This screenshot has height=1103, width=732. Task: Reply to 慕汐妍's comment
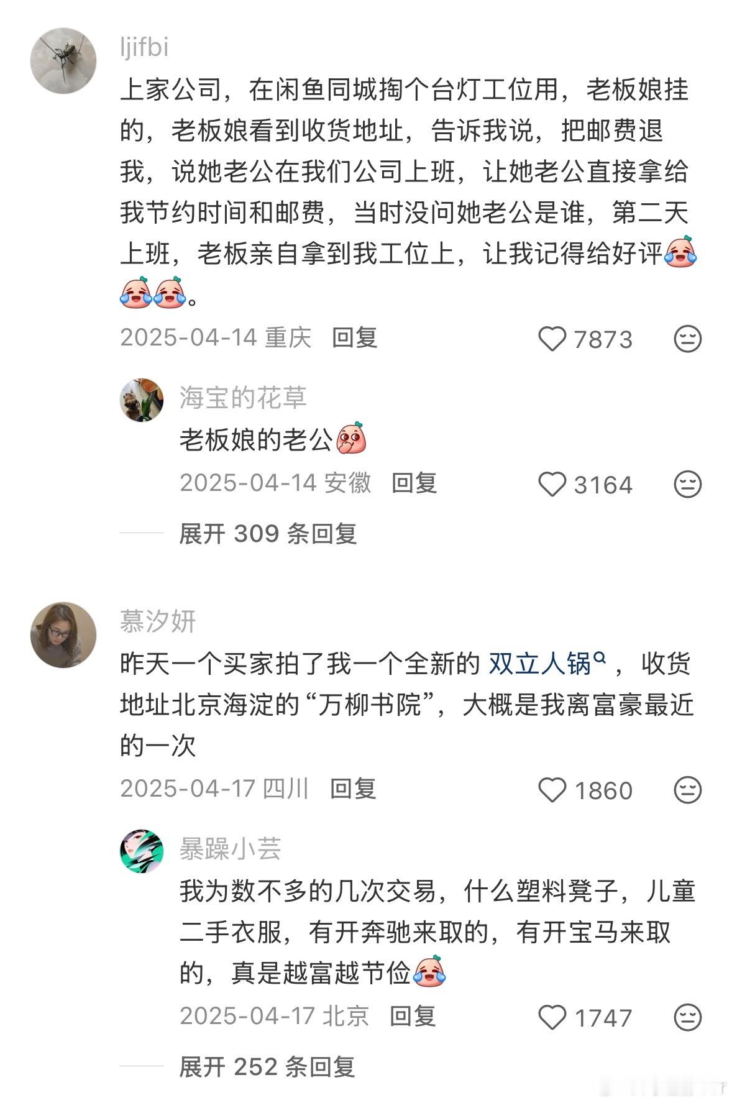[353, 789]
